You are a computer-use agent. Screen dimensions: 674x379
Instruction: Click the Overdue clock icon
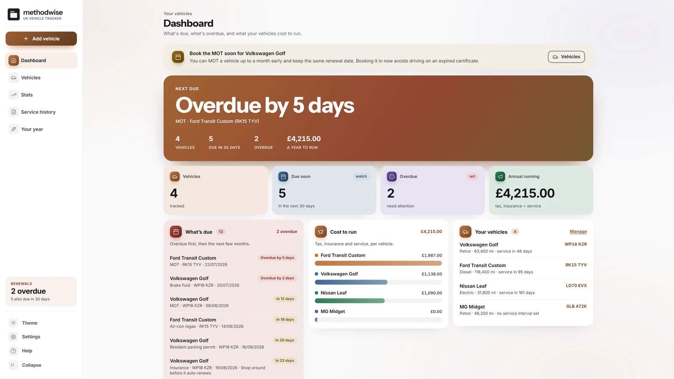point(392,176)
